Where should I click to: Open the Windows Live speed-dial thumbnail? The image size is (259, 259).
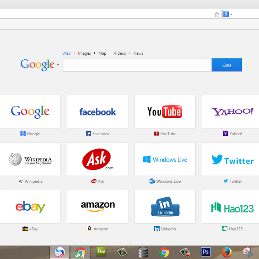point(165,159)
